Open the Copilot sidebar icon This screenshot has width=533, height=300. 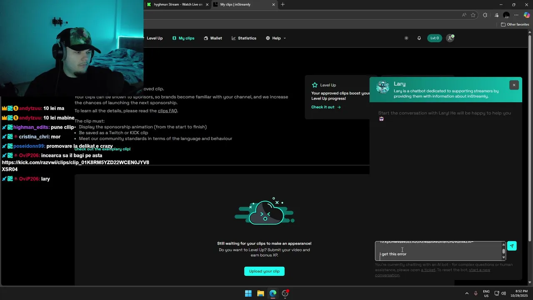pyautogui.click(x=527, y=15)
